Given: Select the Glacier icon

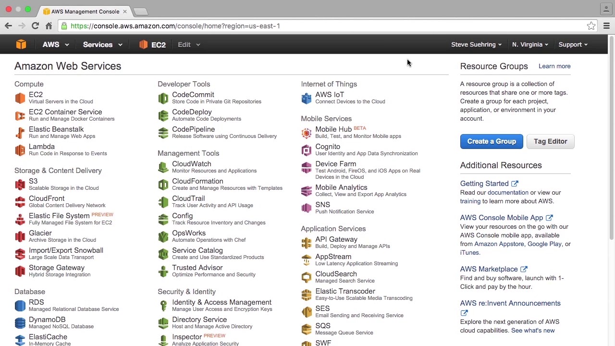Looking at the screenshot, I should click(x=20, y=236).
